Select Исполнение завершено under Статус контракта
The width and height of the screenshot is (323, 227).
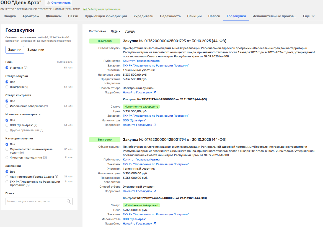click(7, 106)
